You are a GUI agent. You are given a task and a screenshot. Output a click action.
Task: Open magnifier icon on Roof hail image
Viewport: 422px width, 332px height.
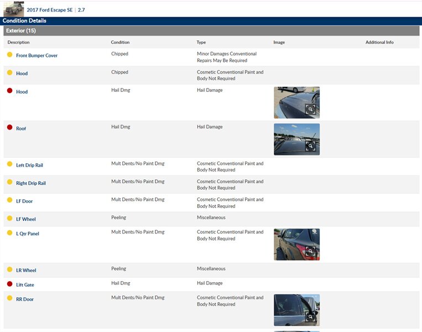[x=310, y=146]
